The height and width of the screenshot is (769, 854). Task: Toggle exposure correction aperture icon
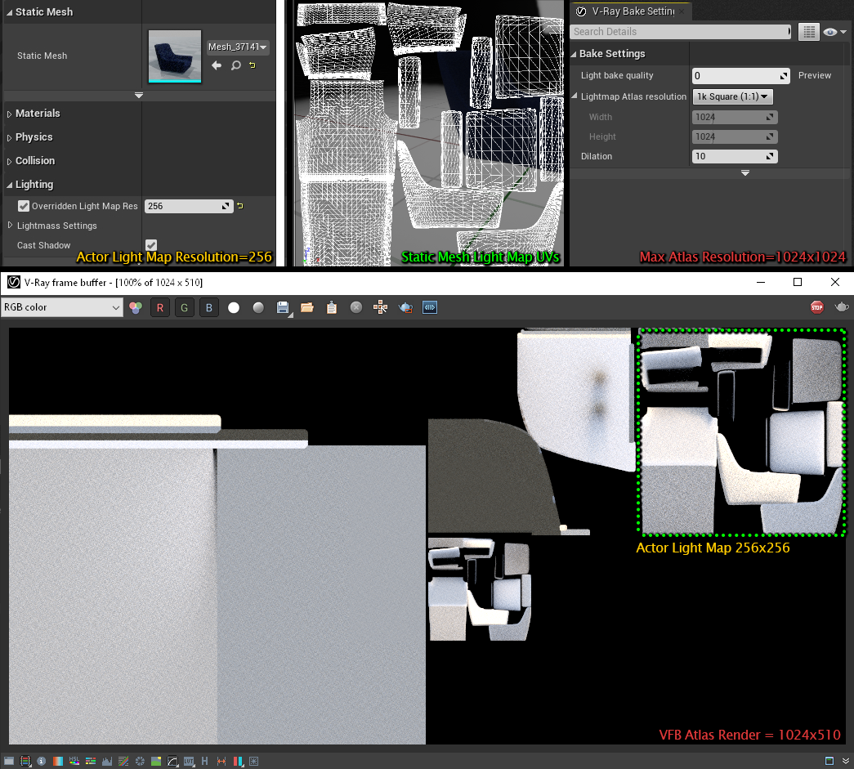coord(140,761)
